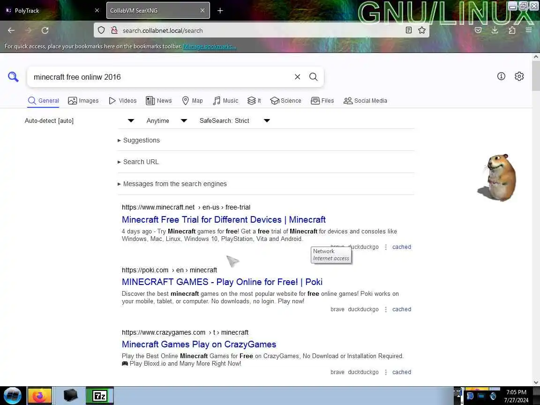This screenshot has width=540, height=405.
Task: Click the flag tray icon
Action: click(470, 396)
